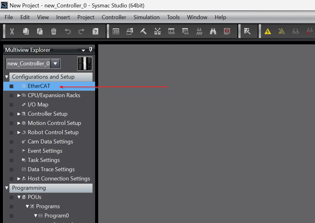The height and width of the screenshot is (223, 315).
Task: Open the Window menu
Action: point(197,17)
